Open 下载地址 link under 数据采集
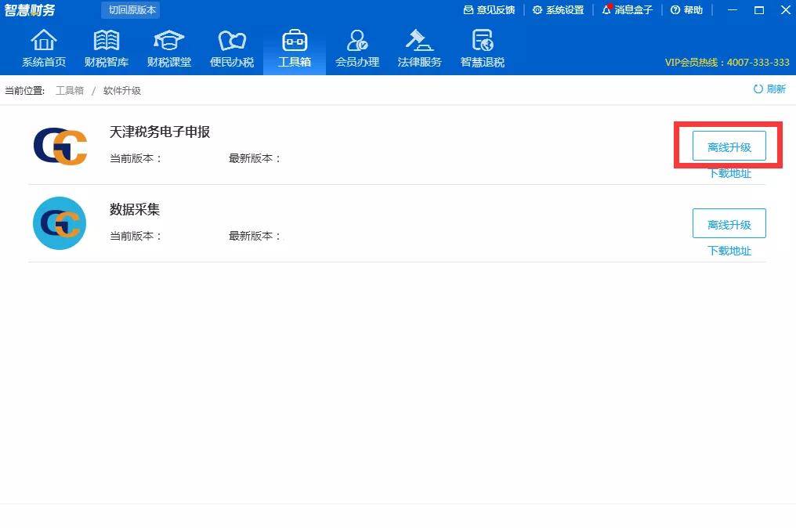This screenshot has width=796, height=528. 729,251
